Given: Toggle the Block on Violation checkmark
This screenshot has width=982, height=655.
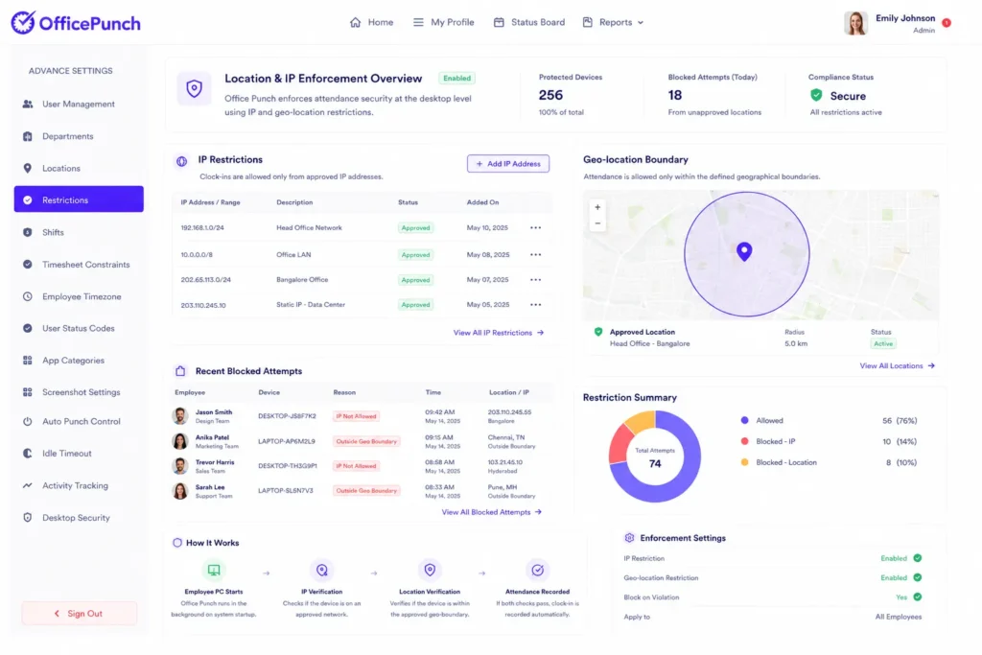Looking at the screenshot, I should click(x=918, y=597).
